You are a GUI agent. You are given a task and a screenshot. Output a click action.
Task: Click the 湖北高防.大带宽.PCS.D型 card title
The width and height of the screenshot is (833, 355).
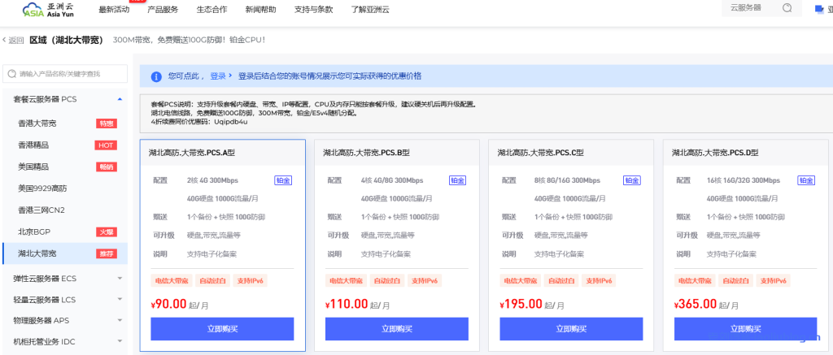tap(715, 153)
